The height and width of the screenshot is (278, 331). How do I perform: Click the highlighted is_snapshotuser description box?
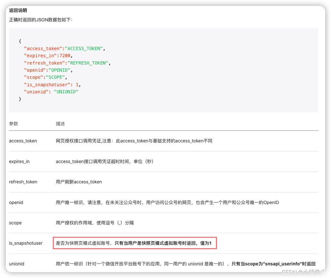pyautogui.click(x=134, y=243)
